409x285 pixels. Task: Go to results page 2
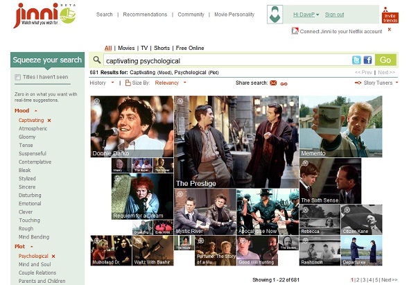[358, 279]
